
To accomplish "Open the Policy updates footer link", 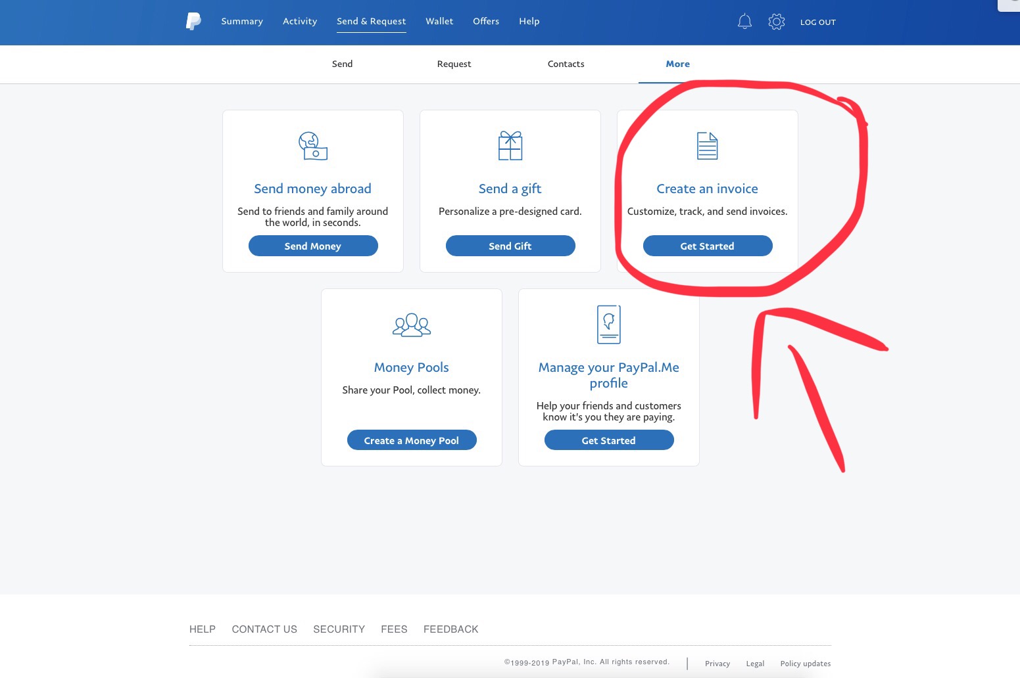I will (x=806, y=664).
